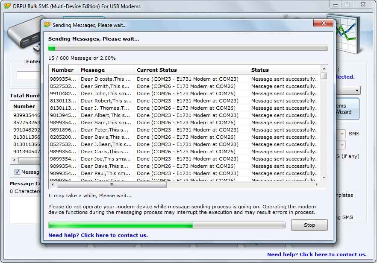377x263 pixels.
Task: Click 'Message sent successfully.' in Dear J.Bean row
Action: (x=284, y=144)
